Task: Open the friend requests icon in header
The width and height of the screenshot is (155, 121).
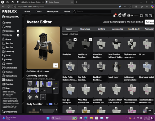Action: (x=119, y=15)
